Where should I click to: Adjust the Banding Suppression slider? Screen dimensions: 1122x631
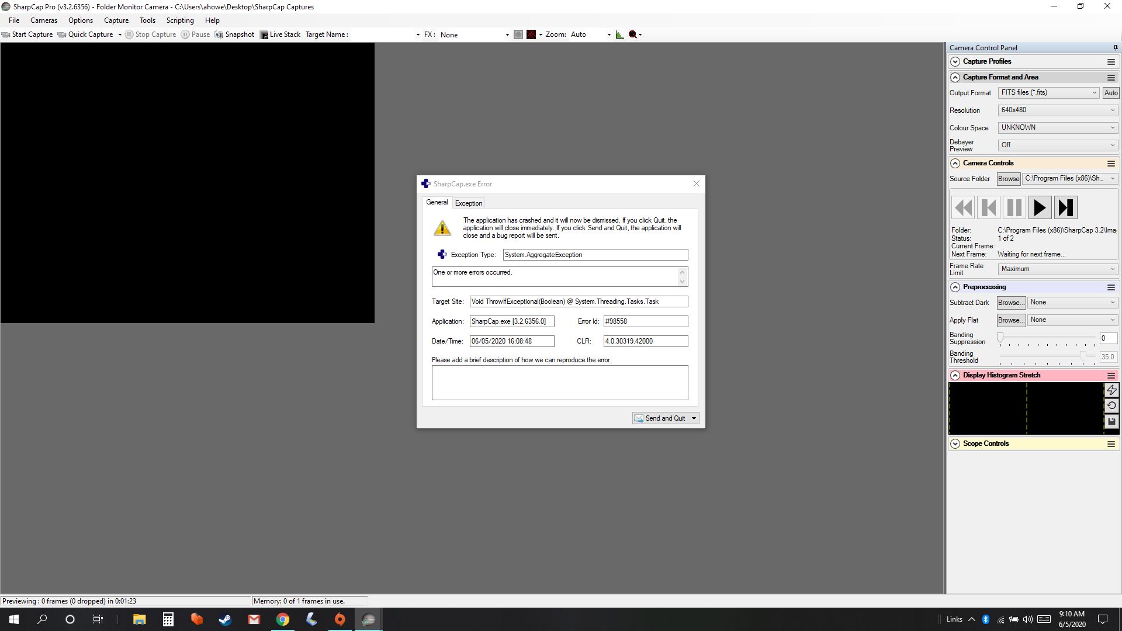tap(1047, 338)
